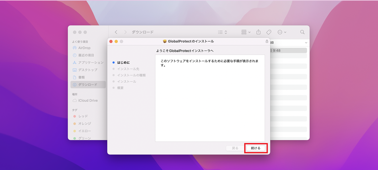Click the lock icon in installer title bar
The height and width of the screenshot is (170, 378).
[x=267, y=41]
